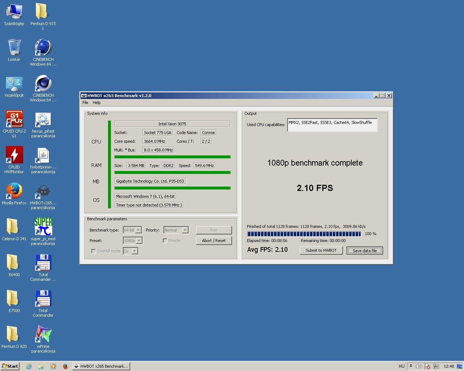Viewport: 464px width, 371px height.
Task: Open the hwbotprime parancsikonja shortcut
Action: (43, 160)
